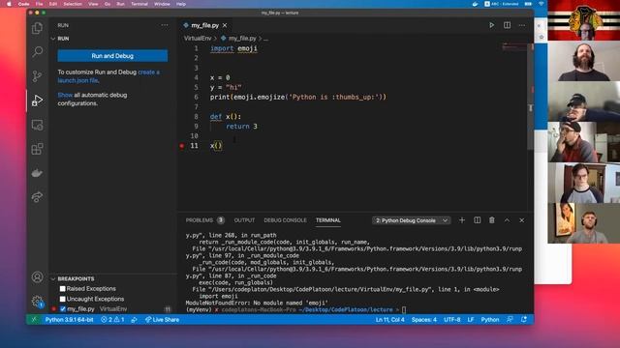Click the code minimap
The height and width of the screenshot is (348, 620).
pyautogui.click(x=514, y=47)
